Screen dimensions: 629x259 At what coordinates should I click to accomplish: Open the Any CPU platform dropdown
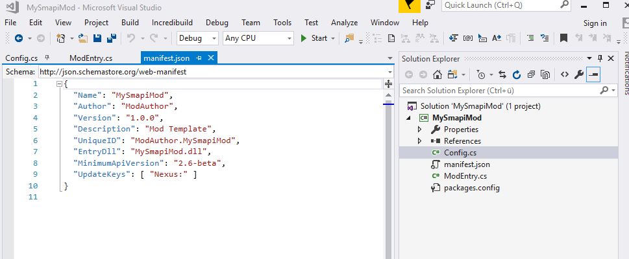click(258, 38)
